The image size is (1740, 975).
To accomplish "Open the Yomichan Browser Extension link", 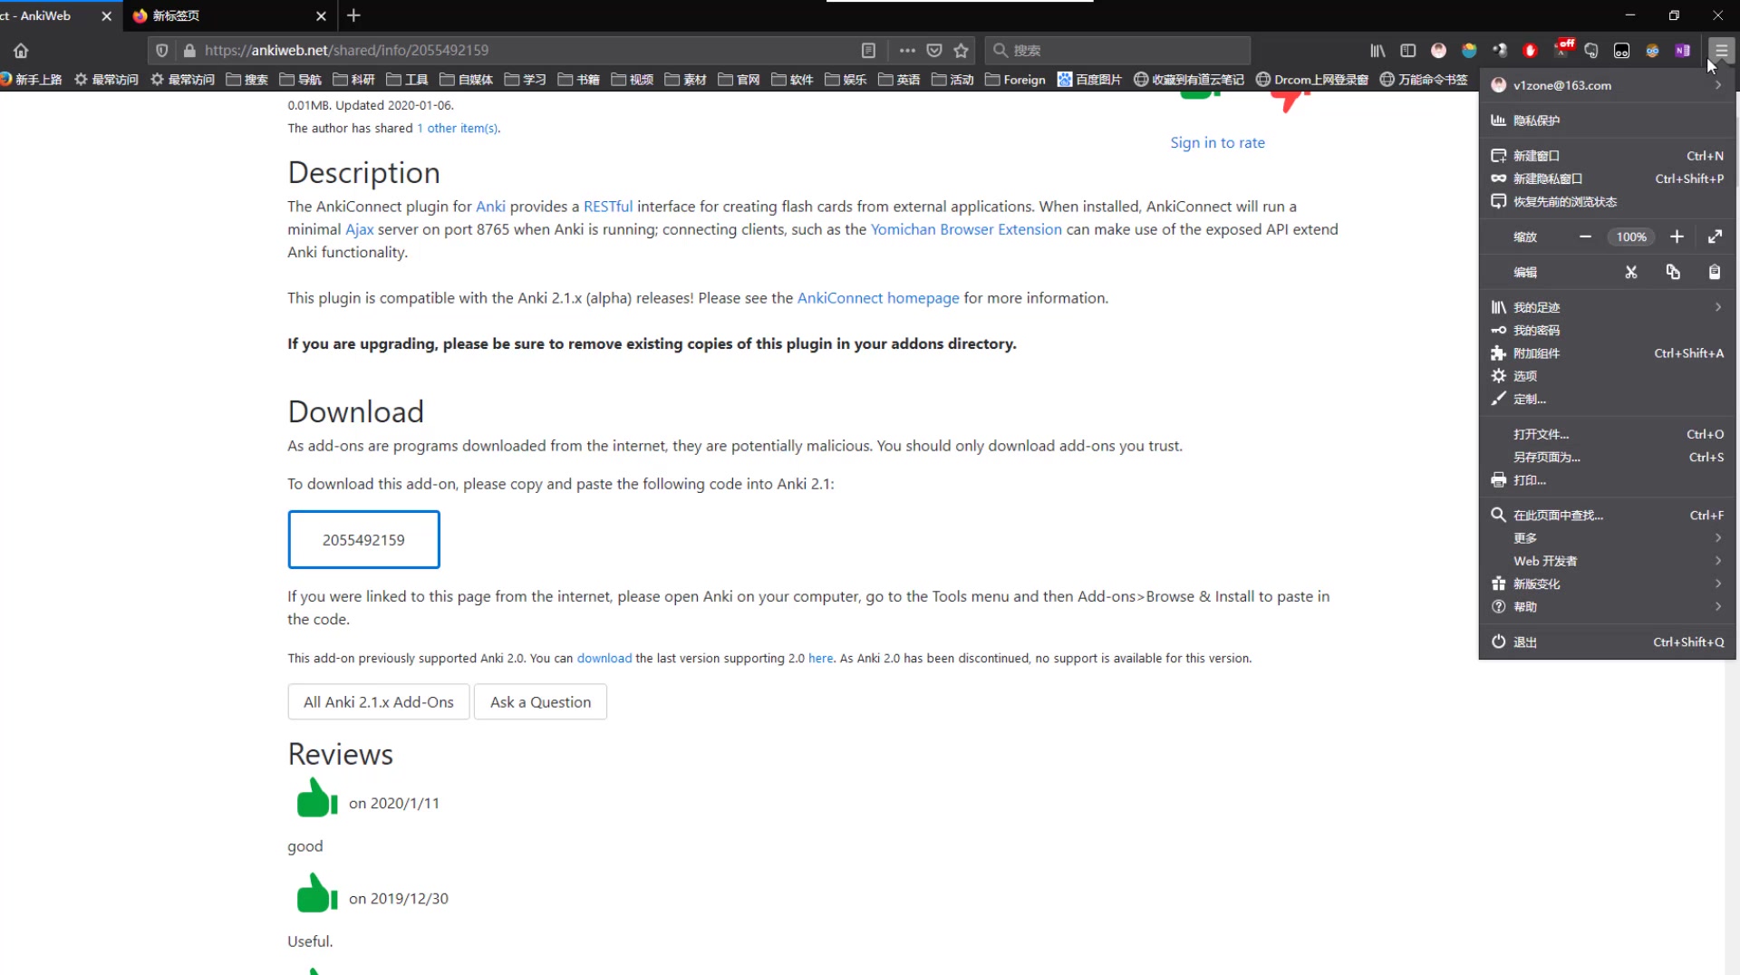I will [x=966, y=229].
